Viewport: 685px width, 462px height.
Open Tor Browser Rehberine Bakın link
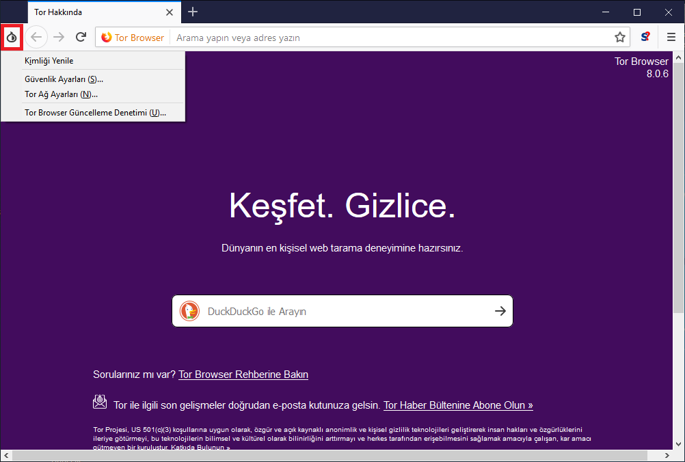(243, 375)
